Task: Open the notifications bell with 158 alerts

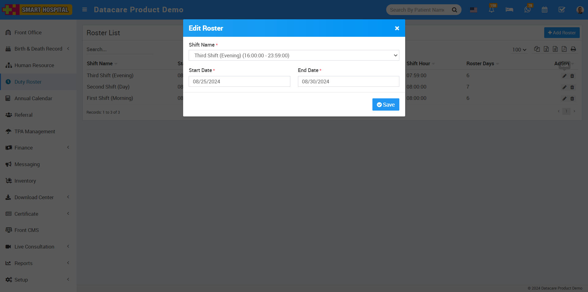Action: coord(492,9)
